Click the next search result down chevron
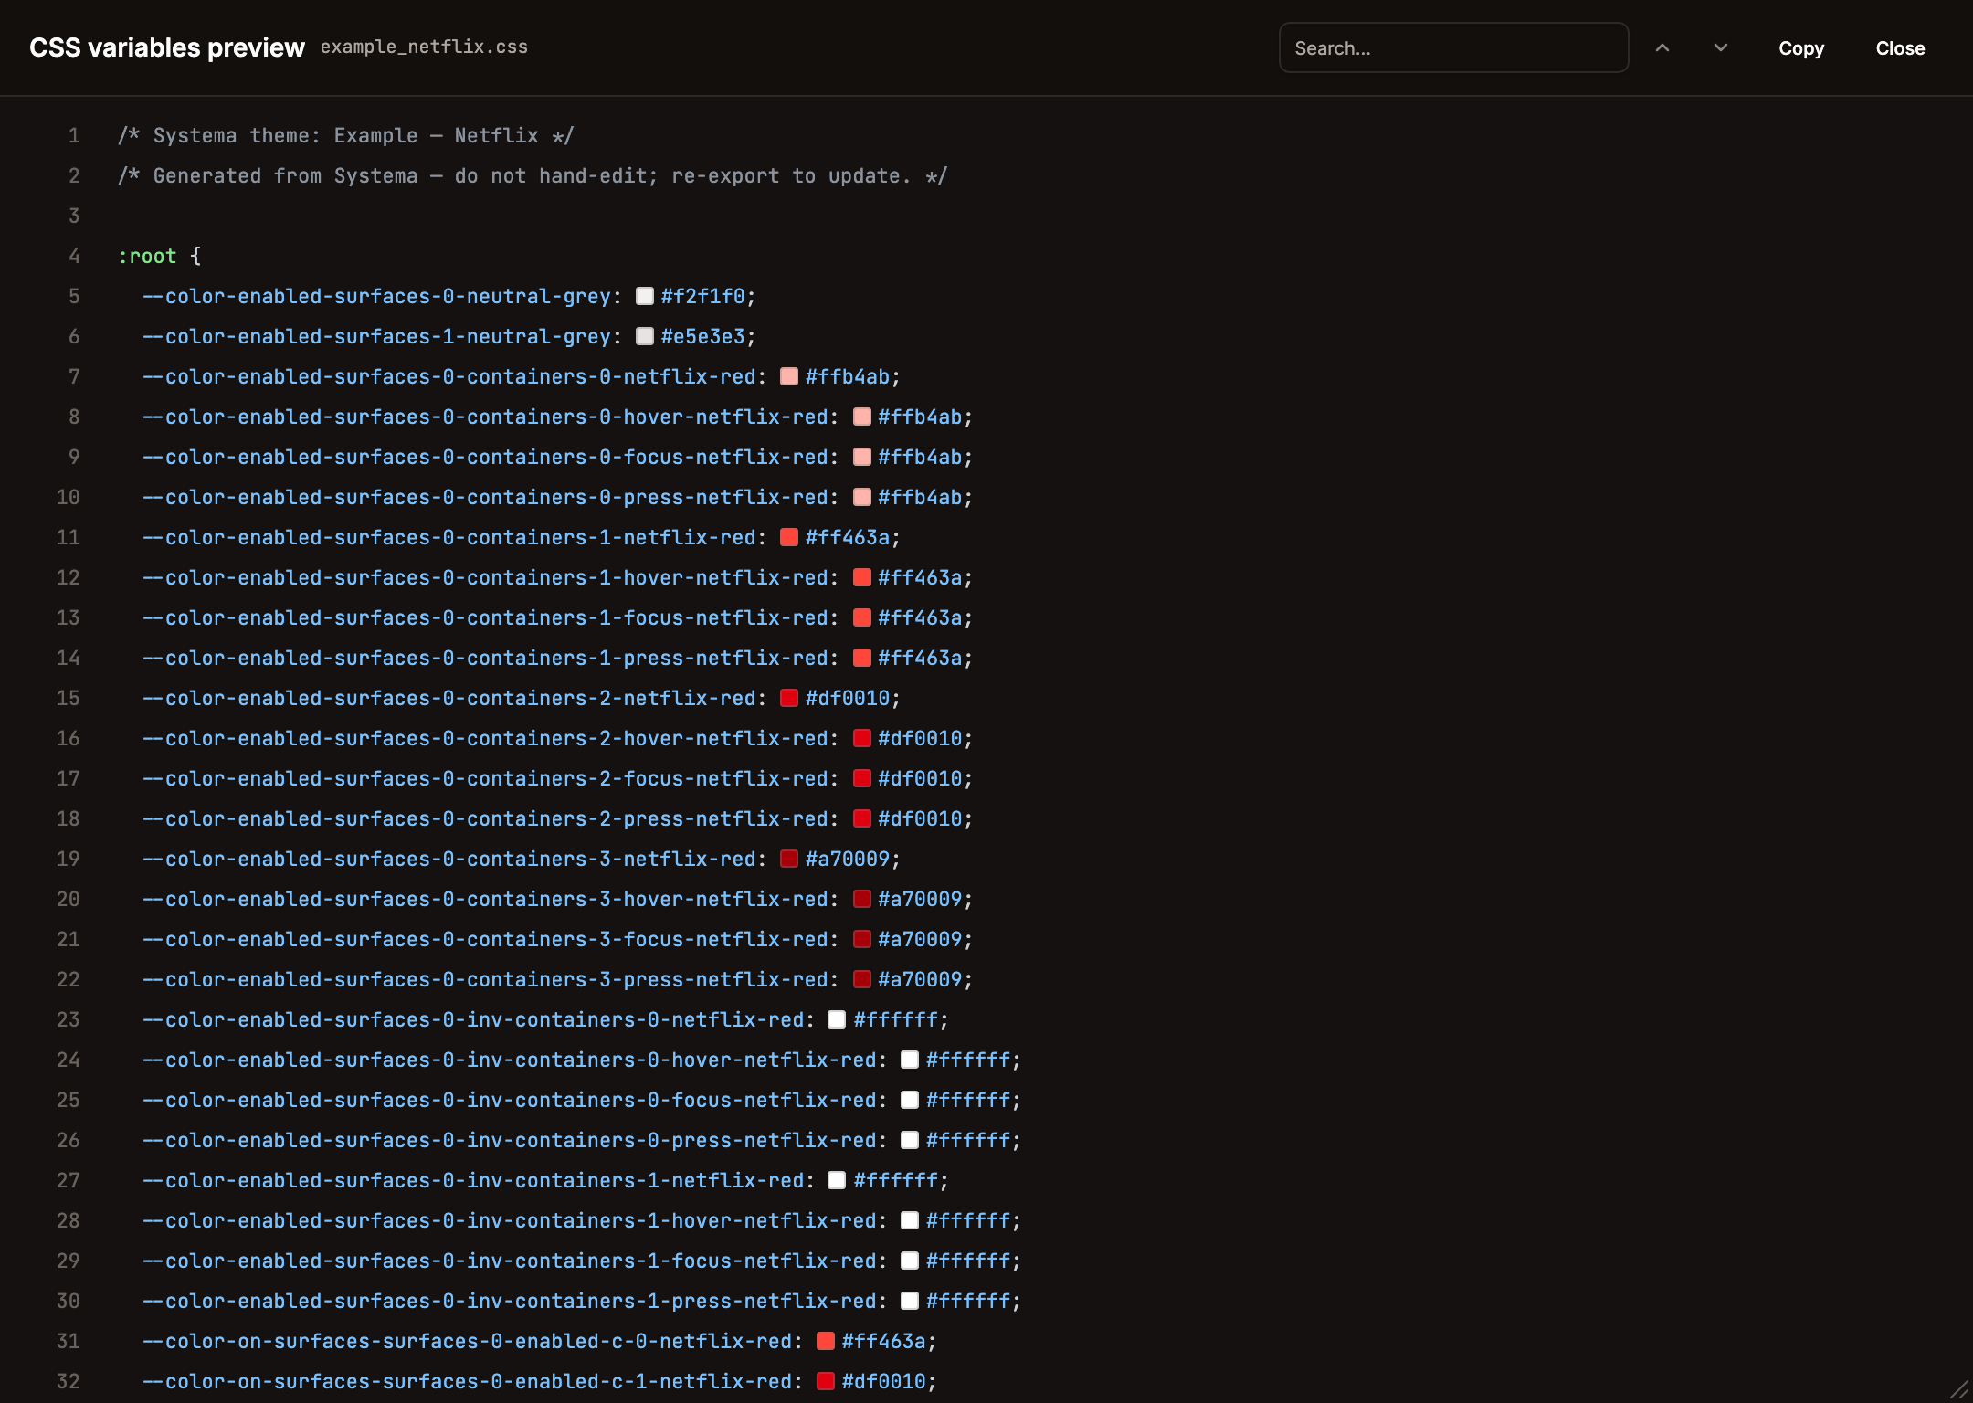Viewport: 1973px width, 1403px height. 1721,48
